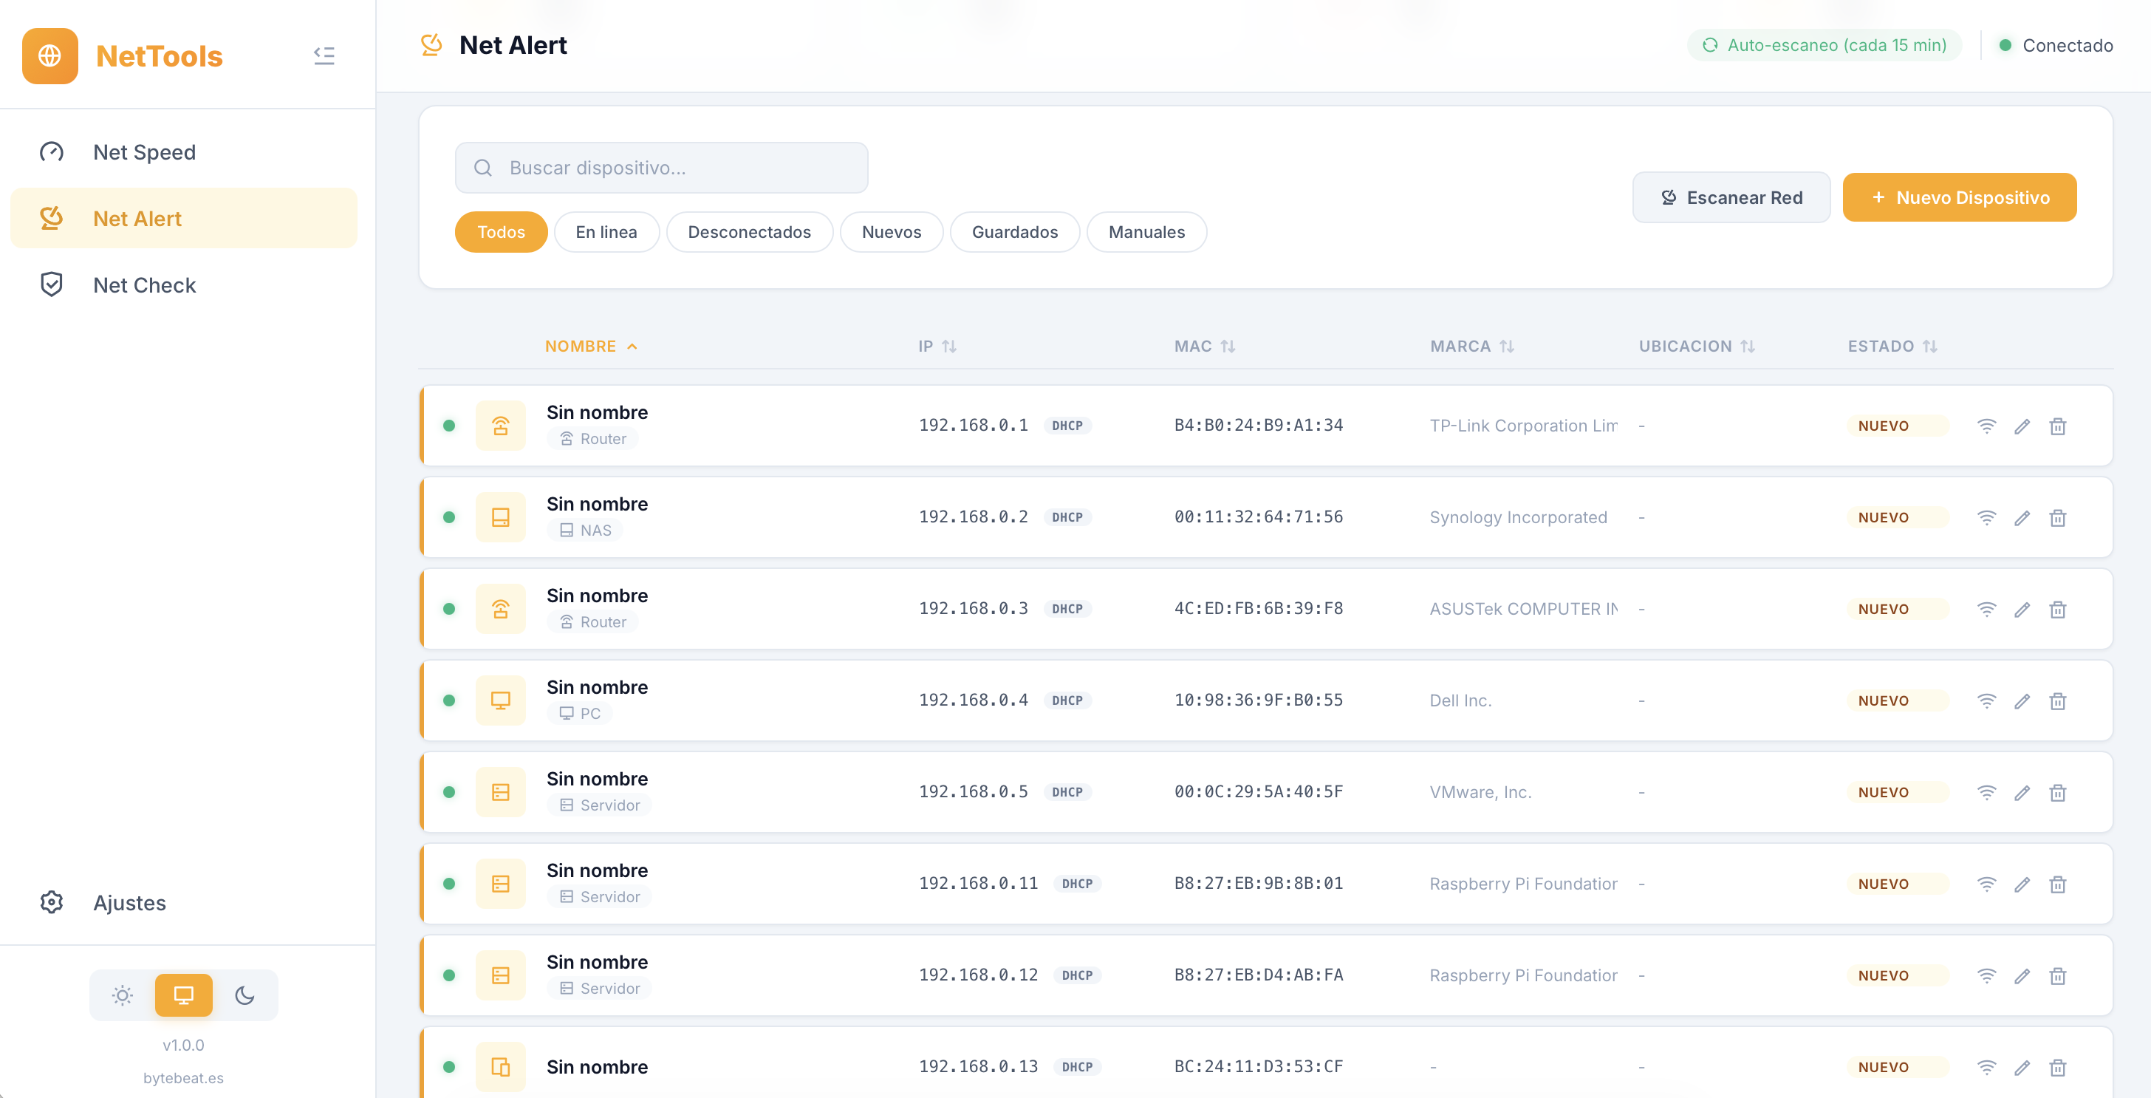Click Escanear Red button
This screenshot has height=1098, width=2151.
coord(1731,198)
